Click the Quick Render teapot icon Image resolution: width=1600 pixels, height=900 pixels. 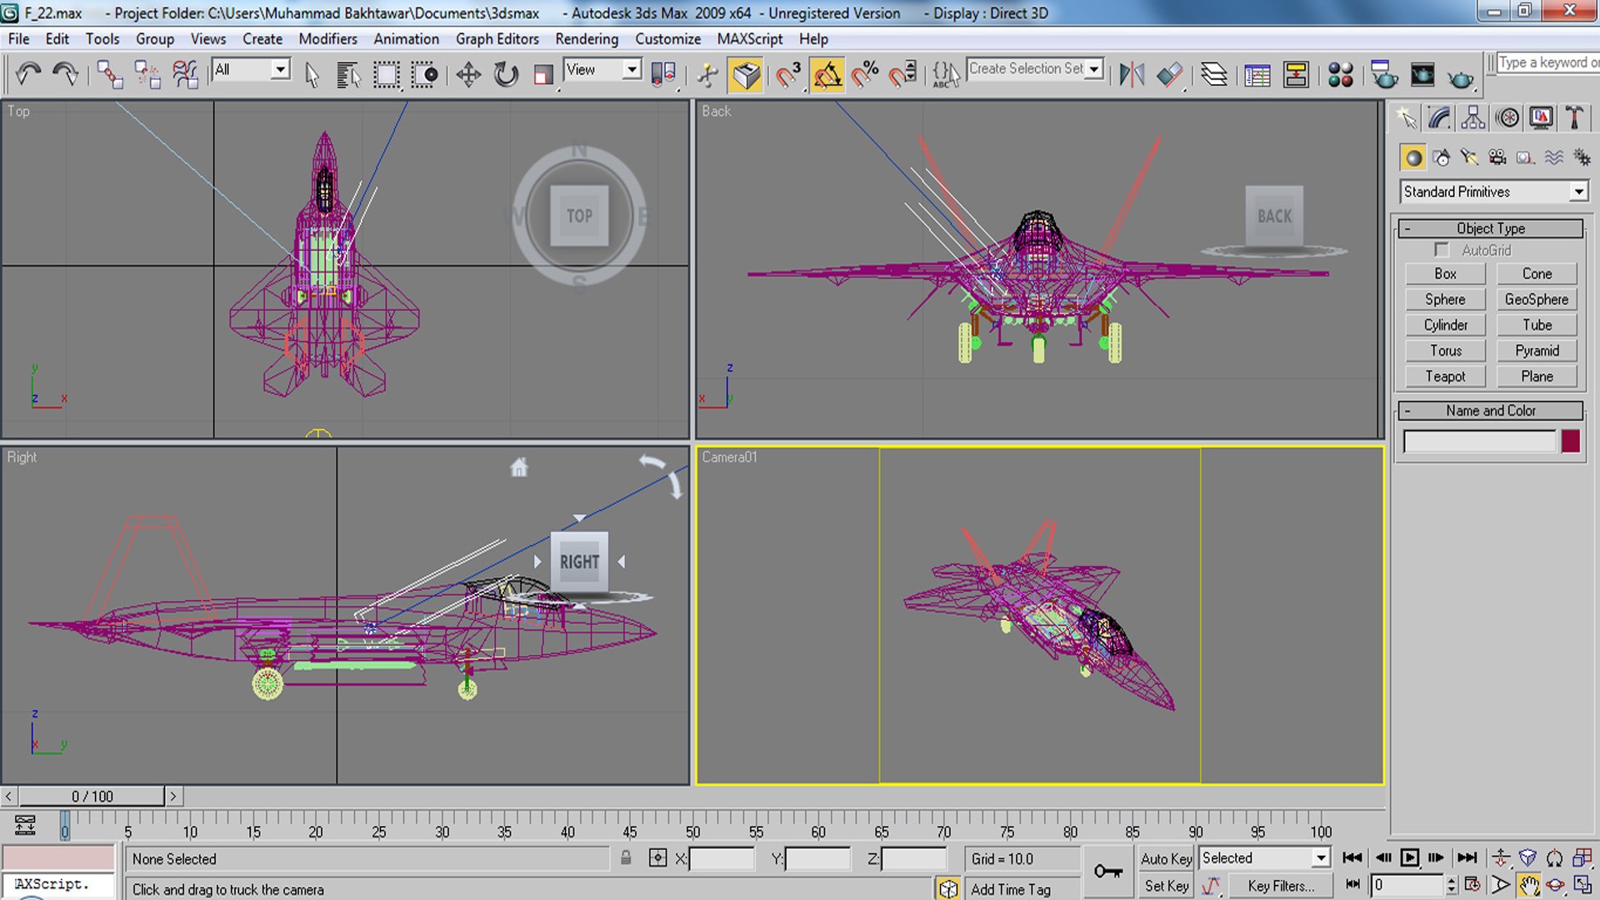coord(1460,77)
